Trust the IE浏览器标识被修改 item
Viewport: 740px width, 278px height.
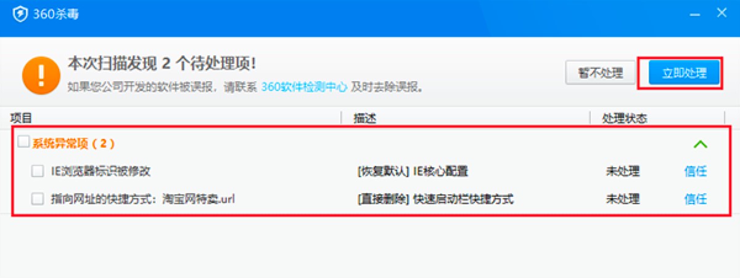(696, 171)
